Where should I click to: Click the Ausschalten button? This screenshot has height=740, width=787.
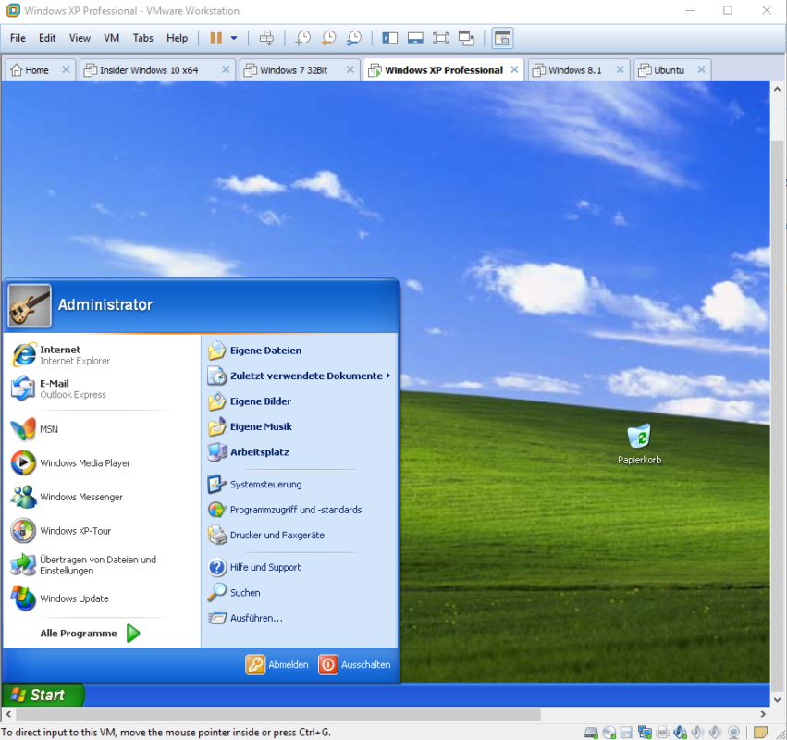[355, 664]
